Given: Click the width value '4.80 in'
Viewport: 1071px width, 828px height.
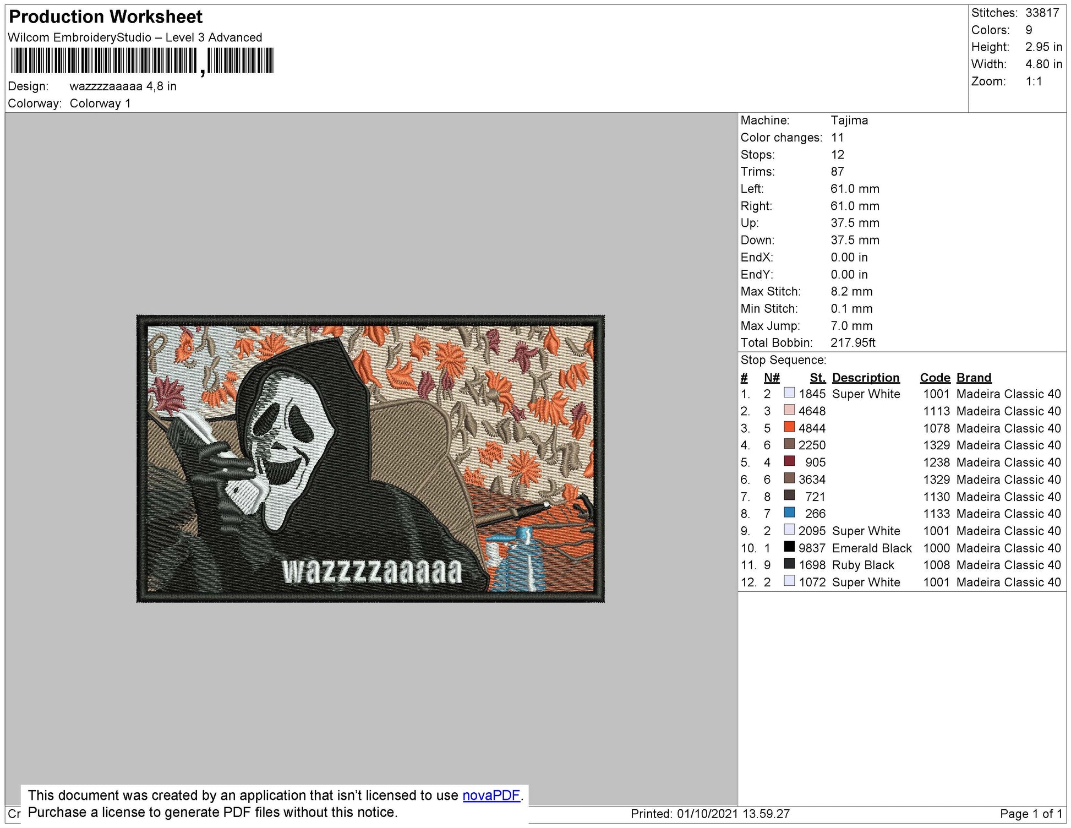Looking at the screenshot, I should point(1043,64).
